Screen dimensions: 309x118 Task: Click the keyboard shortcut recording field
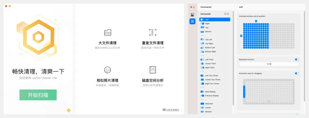(269, 64)
